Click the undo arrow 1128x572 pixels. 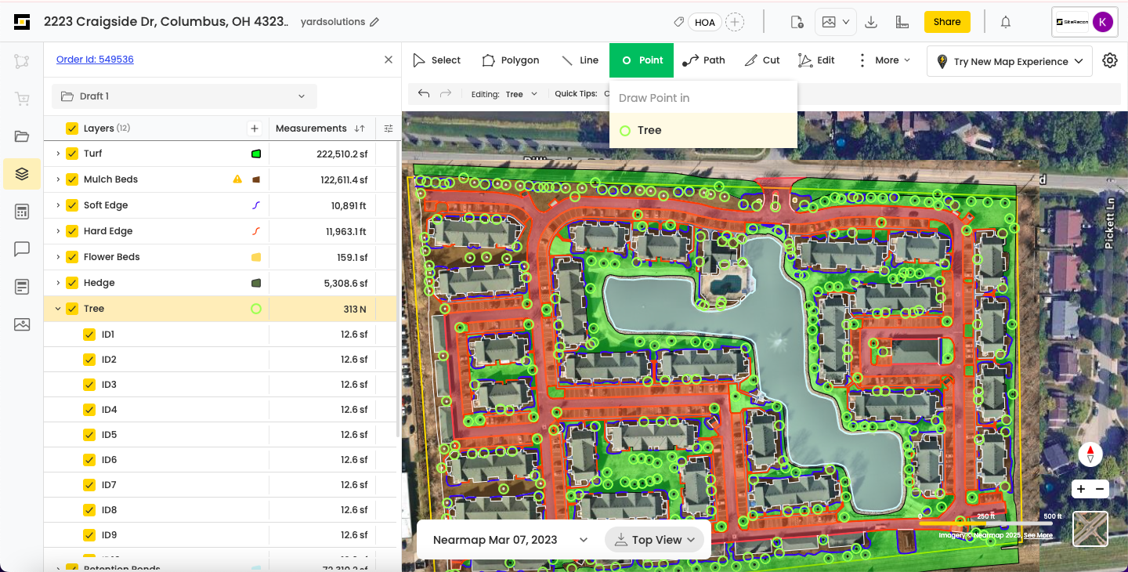424,93
